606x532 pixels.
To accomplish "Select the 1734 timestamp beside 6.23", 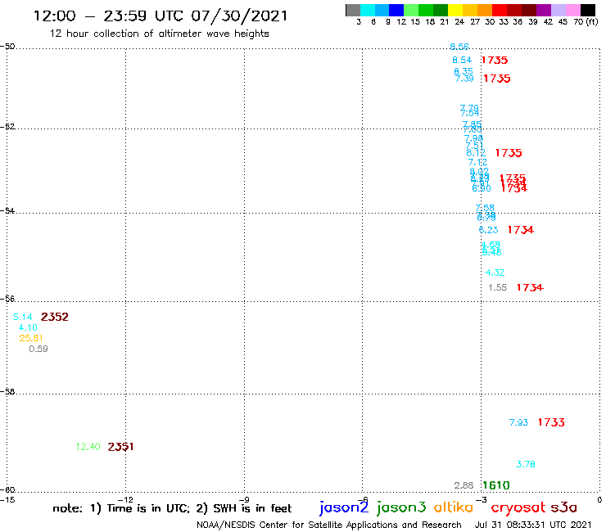I will tap(521, 230).
